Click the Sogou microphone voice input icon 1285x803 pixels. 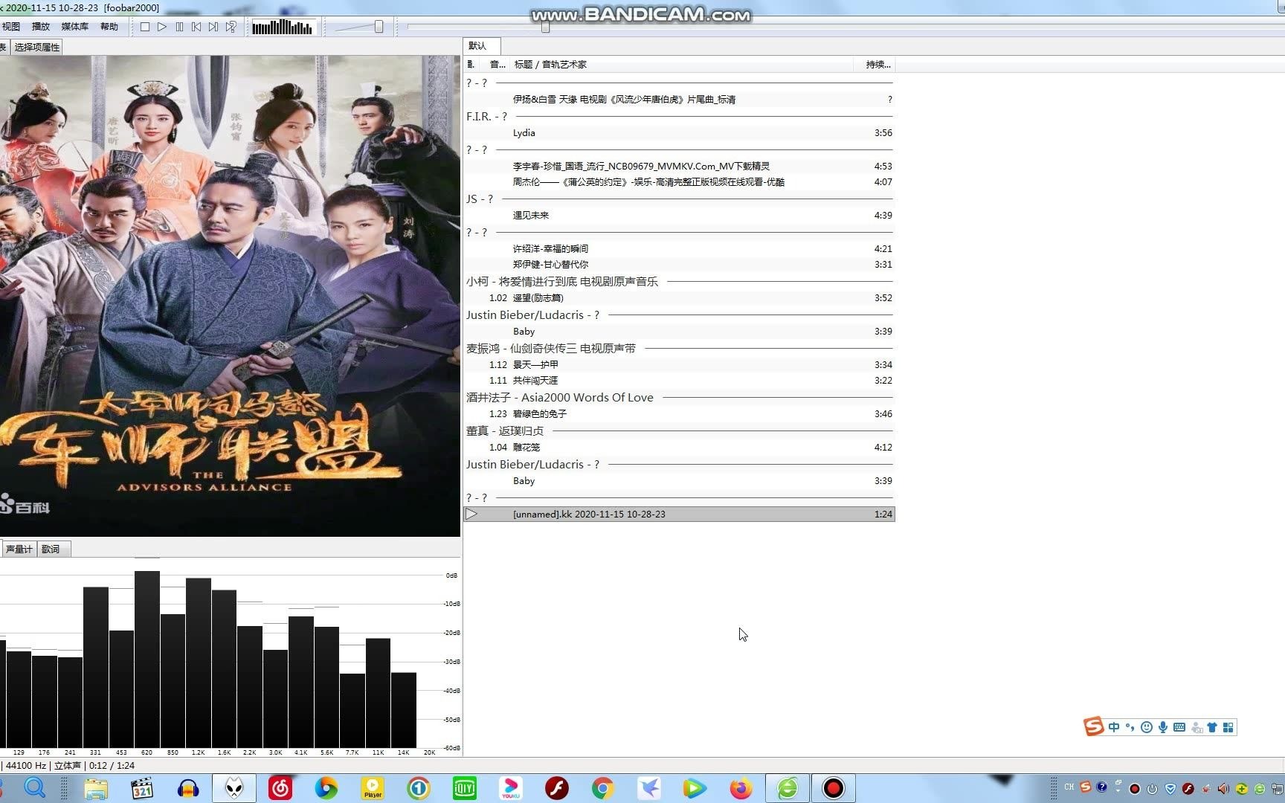(1163, 727)
